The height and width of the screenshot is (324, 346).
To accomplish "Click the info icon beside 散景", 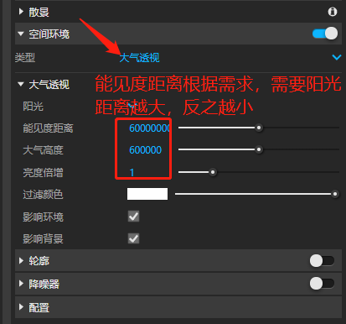I will [x=333, y=12].
